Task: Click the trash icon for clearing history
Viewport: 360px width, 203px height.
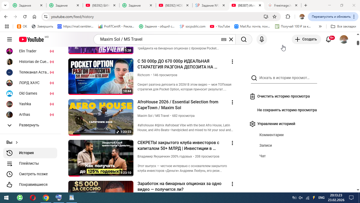Action: click(x=253, y=96)
